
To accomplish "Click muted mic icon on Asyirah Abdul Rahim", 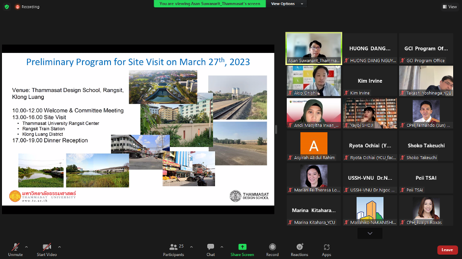I will pyautogui.click(x=290, y=158).
